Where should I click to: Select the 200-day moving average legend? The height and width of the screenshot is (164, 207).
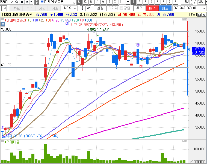(x=76, y=20)
